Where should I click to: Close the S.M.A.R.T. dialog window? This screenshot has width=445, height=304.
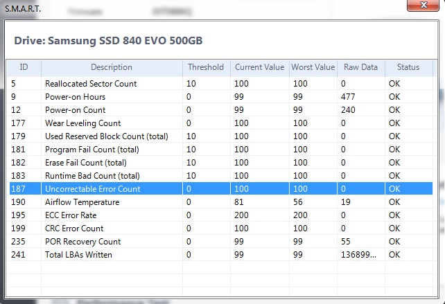tap(423, 5)
